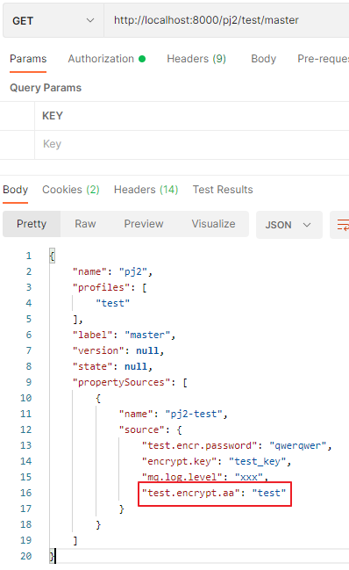Click the "test.encr.password" line

237,445
